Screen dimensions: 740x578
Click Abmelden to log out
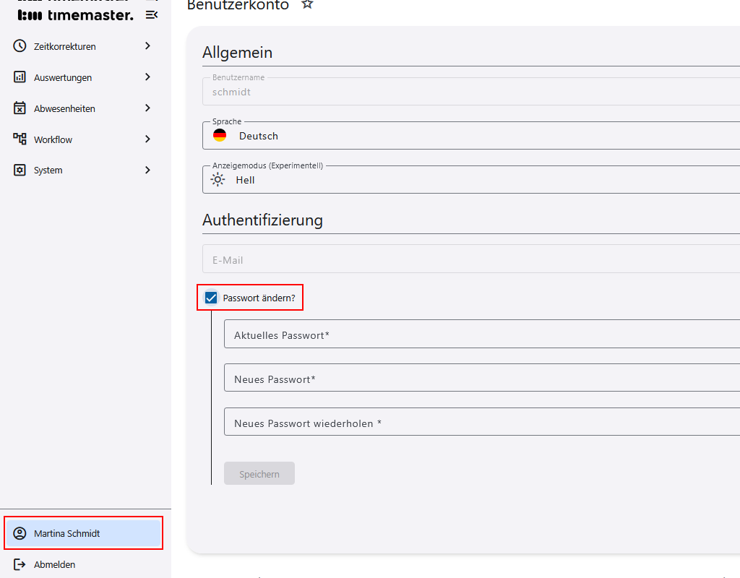[54, 564]
